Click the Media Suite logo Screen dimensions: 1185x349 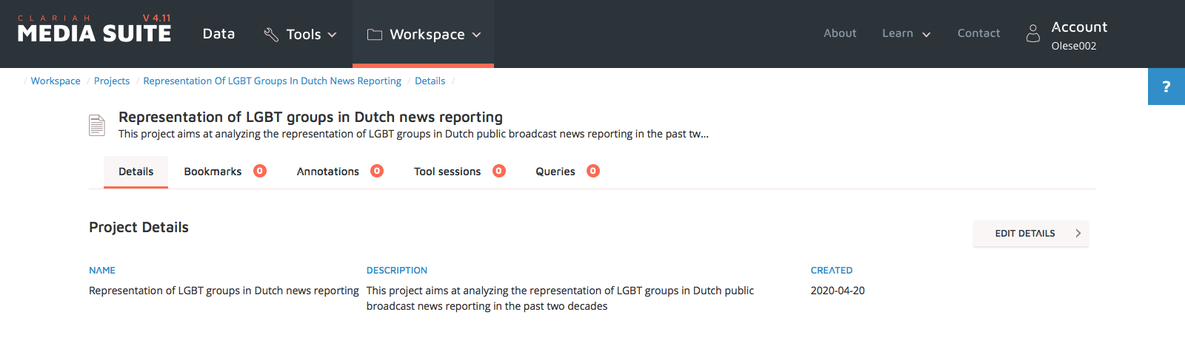(x=94, y=30)
